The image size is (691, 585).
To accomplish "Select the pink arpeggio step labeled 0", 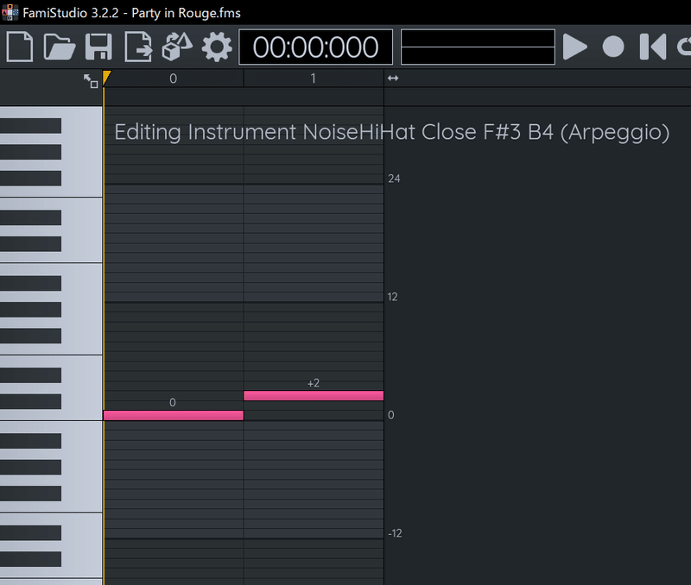I will 173,415.
